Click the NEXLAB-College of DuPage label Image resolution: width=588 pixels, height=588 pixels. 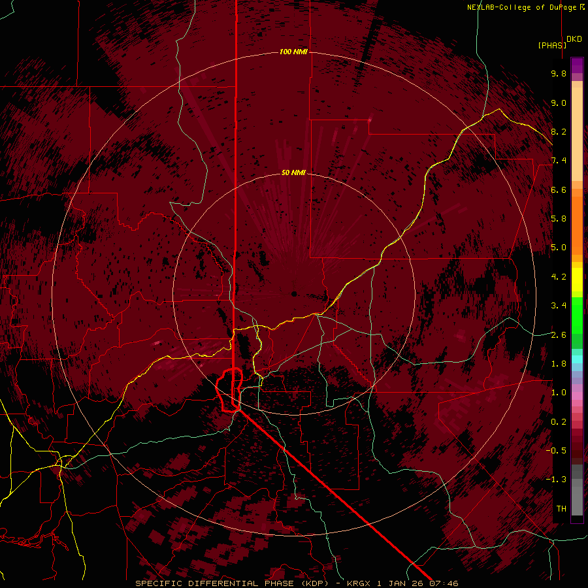[x=521, y=7]
